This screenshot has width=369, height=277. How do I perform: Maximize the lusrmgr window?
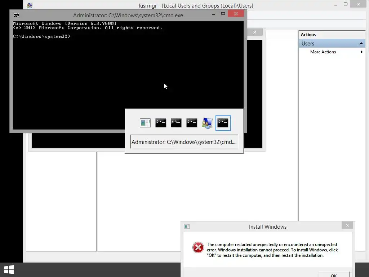346,4
